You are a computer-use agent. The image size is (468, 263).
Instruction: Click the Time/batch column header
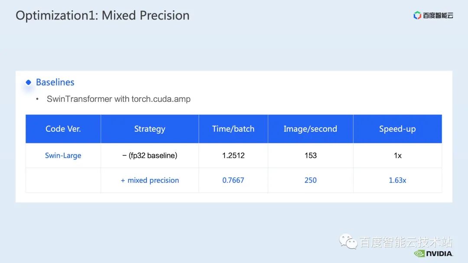[x=233, y=129]
